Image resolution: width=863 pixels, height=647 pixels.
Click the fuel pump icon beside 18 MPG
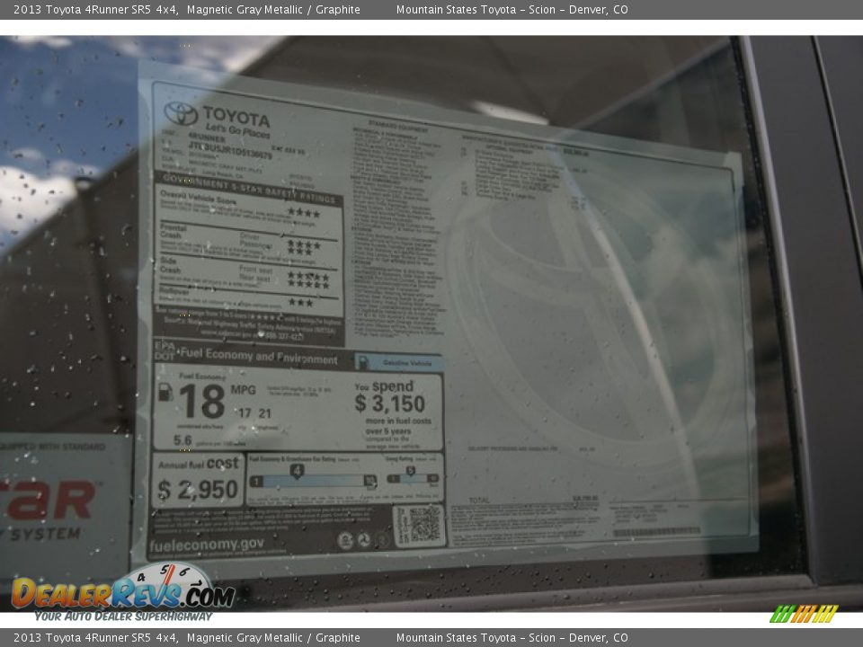[165, 392]
